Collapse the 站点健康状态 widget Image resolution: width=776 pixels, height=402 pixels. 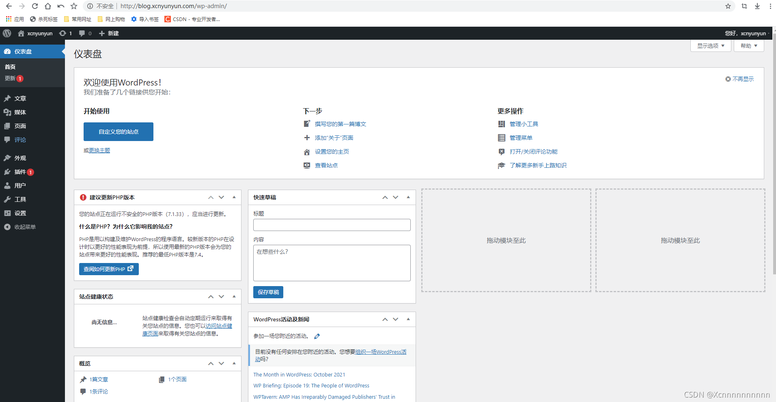[234, 297]
